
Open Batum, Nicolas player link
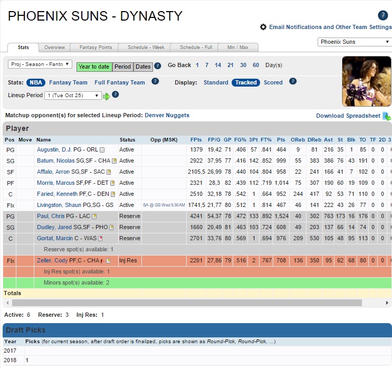click(55, 161)
